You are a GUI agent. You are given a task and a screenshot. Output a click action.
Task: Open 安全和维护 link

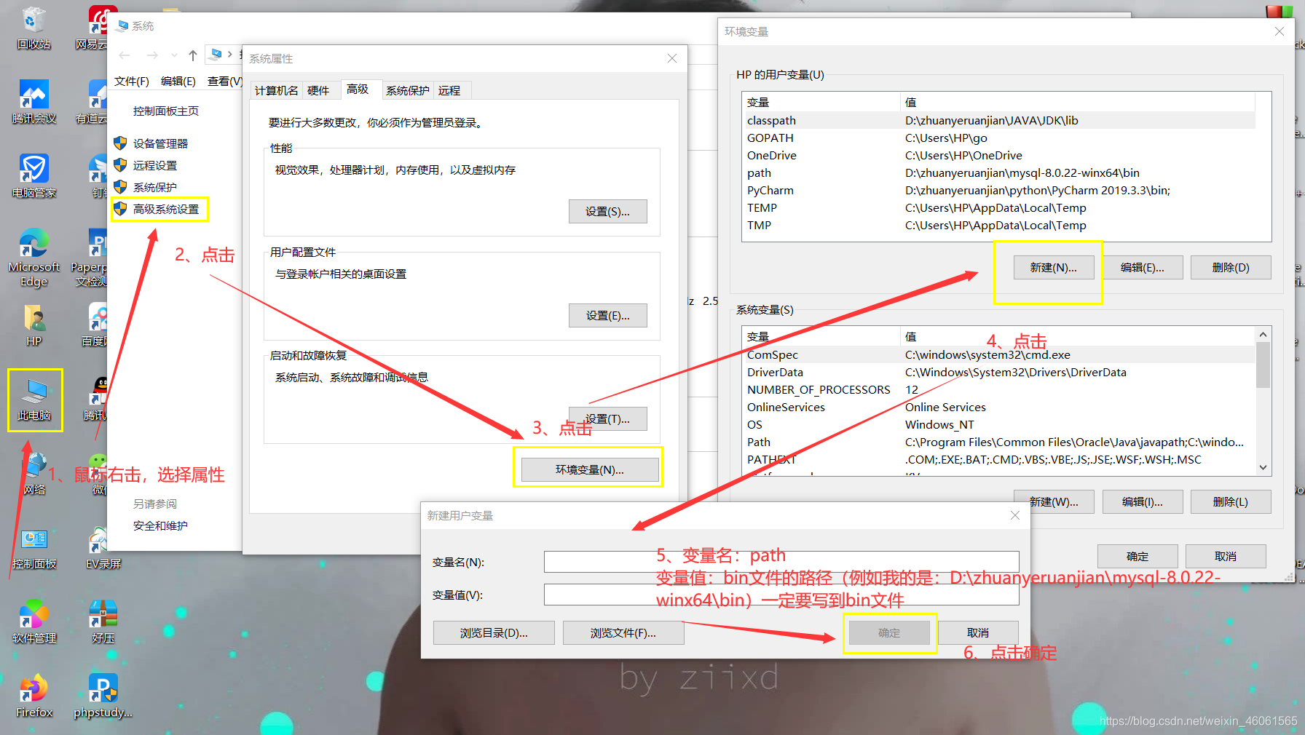[160, 525]
